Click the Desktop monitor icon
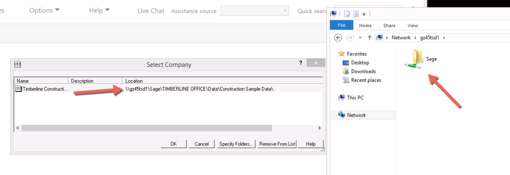Viewport: 510px width, 175px height. pos(345,63)
